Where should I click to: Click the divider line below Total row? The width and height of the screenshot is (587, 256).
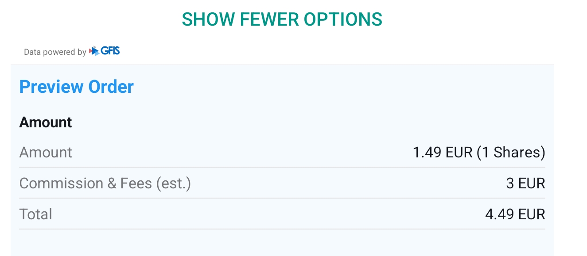tap(282, 229)
